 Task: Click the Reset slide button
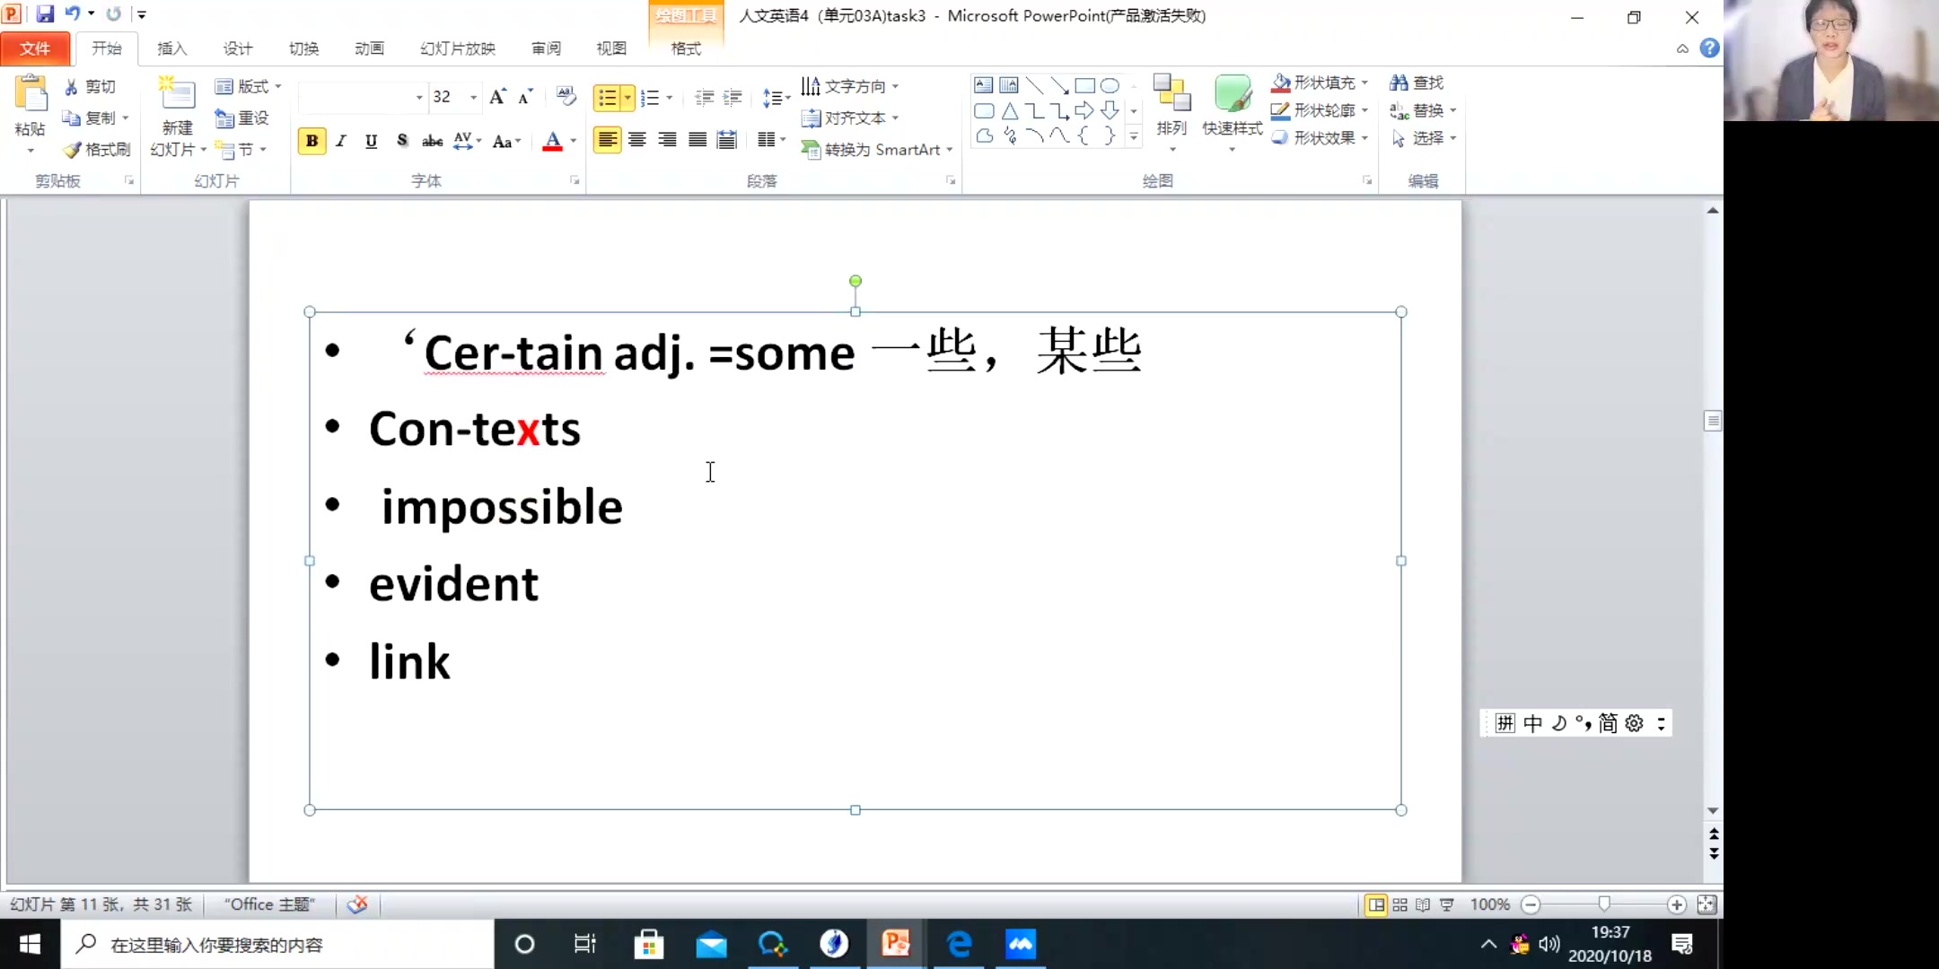pyautogui.click(x=242, y=118)
